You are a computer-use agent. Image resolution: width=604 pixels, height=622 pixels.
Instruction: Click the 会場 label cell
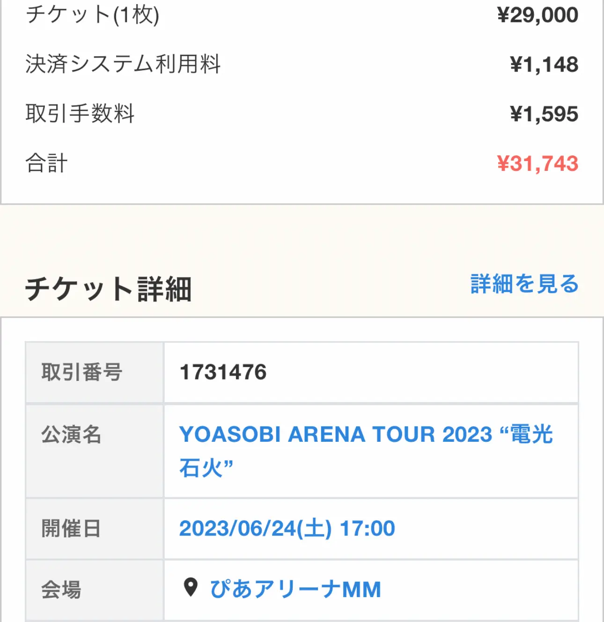coord(95,590)
